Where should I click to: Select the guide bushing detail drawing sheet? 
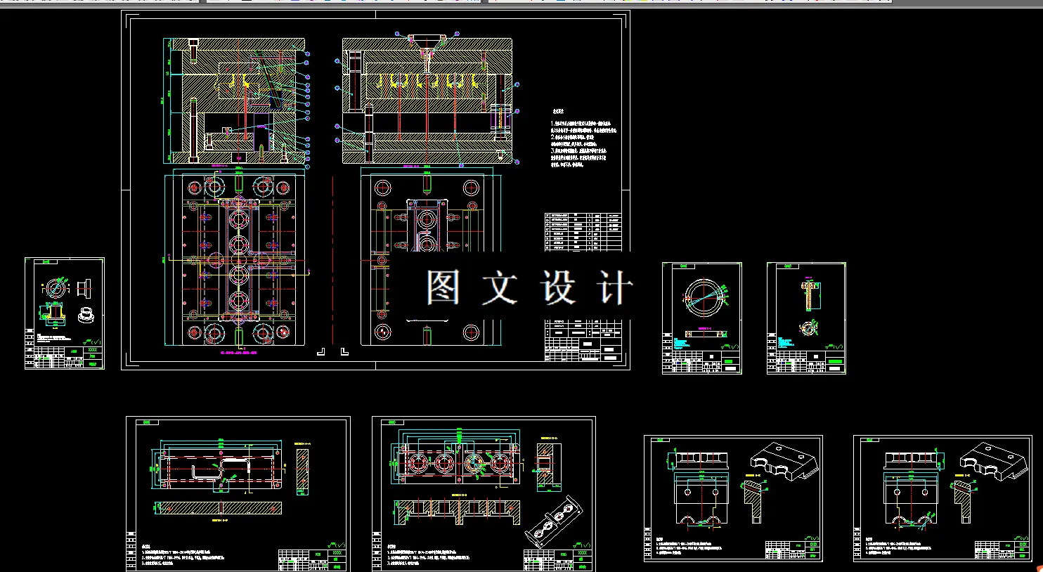coord(63,315)
